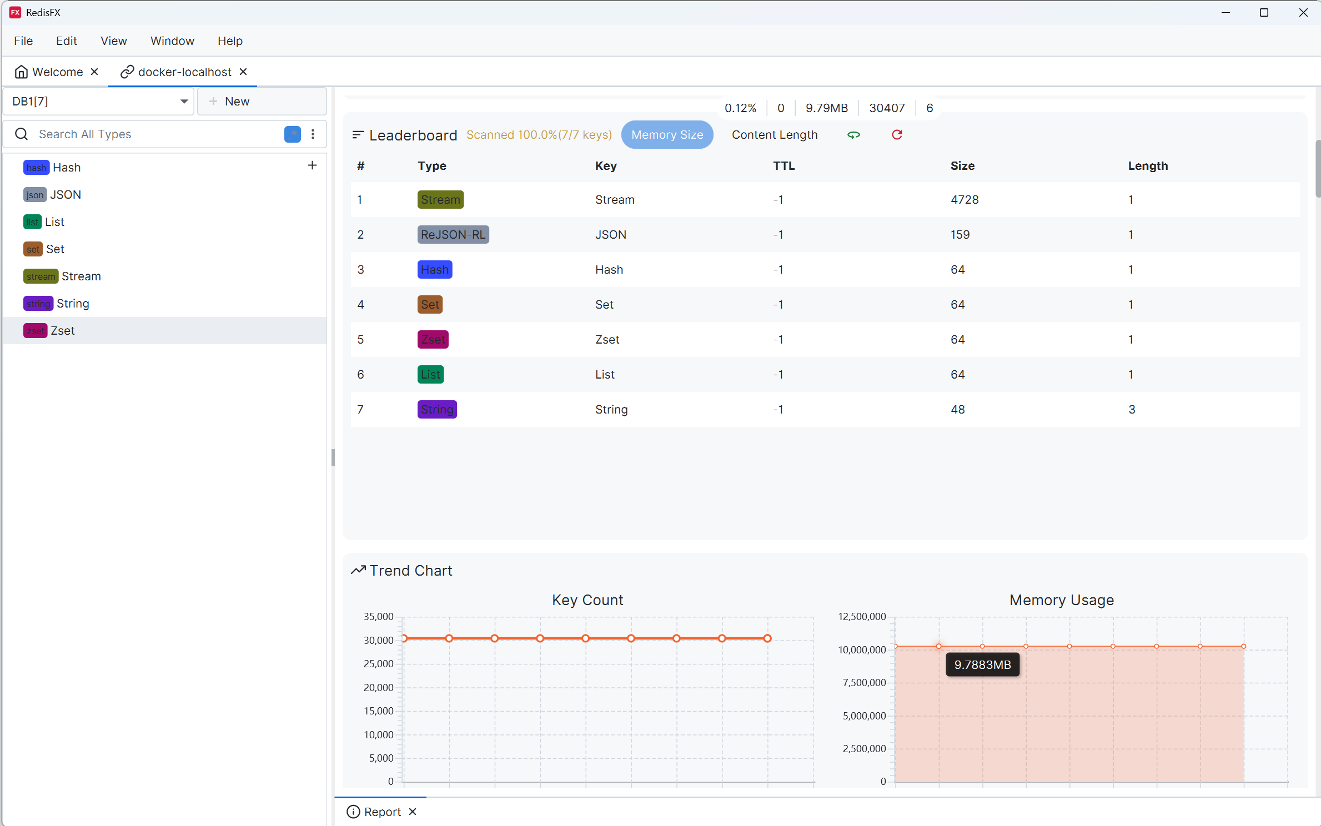Click the vertical scrollbar thumb
The height and width of the screenshot is (826, 1321).
coord(1317,168)
